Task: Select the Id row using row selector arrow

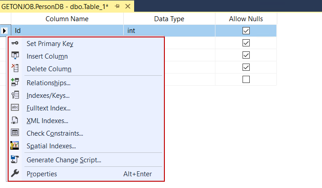Action: point(5,31)
